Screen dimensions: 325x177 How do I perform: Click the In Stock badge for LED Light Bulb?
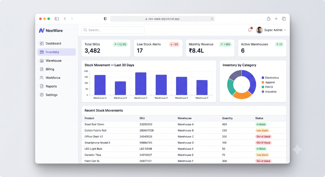point(261,149)
